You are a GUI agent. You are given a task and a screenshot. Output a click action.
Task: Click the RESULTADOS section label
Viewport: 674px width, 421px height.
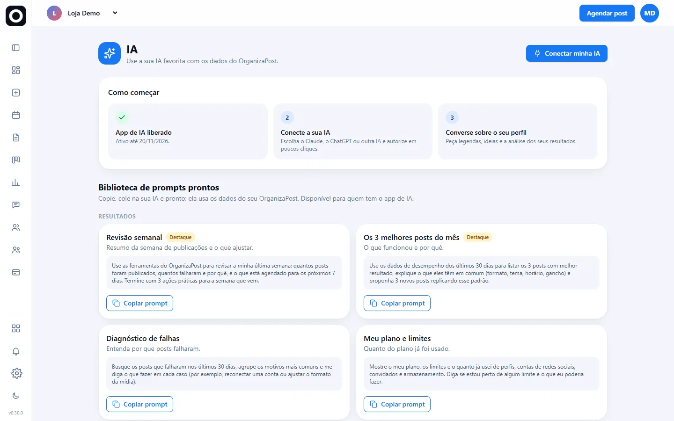[x=117, y=217]
